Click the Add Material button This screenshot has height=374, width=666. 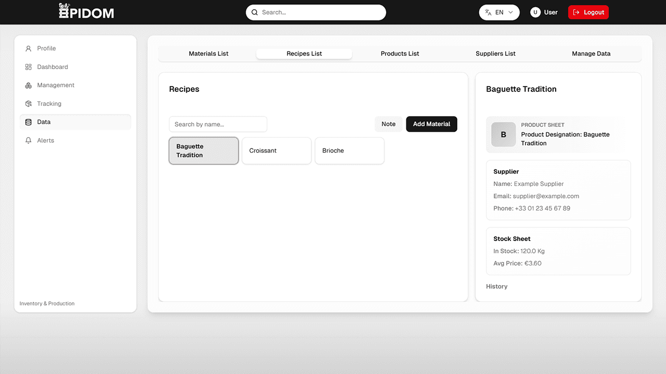431,124
